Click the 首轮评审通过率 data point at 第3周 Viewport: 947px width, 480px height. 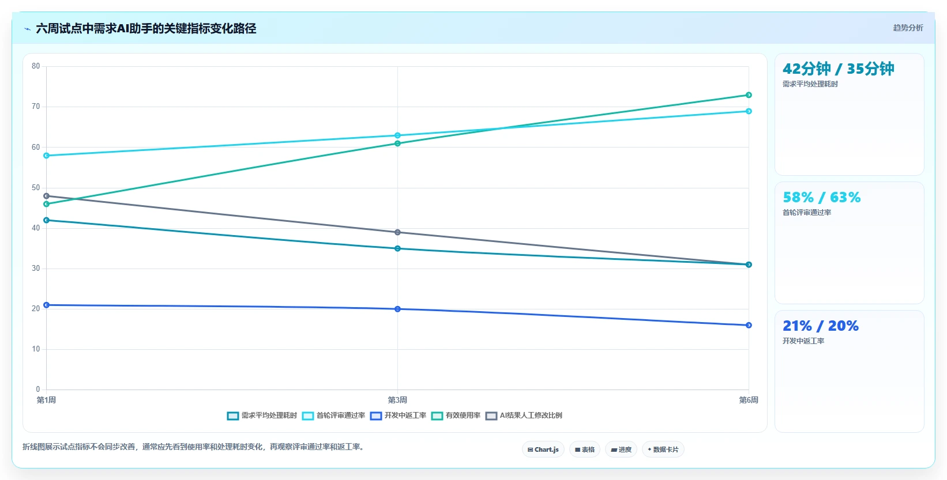point(397,135)
